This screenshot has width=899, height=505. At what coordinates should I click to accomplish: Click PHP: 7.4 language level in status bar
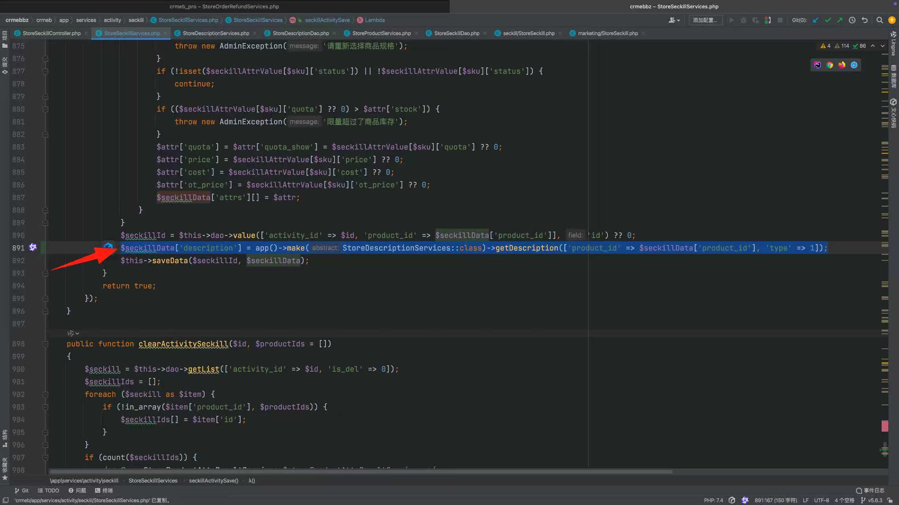[x=713, y=500]
